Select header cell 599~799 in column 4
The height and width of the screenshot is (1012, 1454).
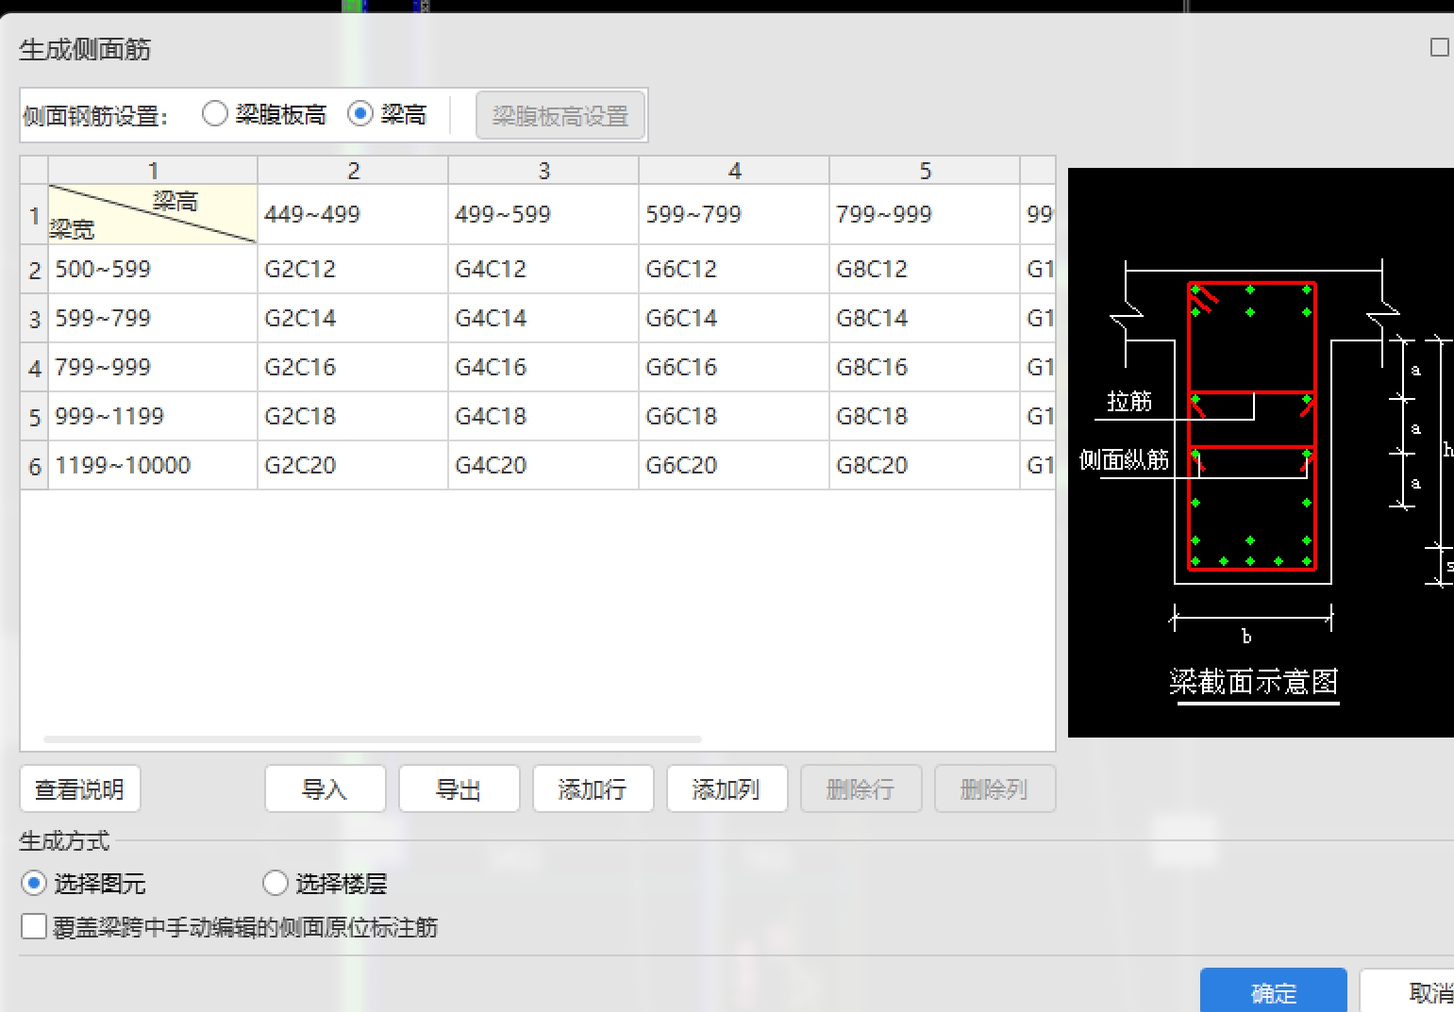coord(734,214)
